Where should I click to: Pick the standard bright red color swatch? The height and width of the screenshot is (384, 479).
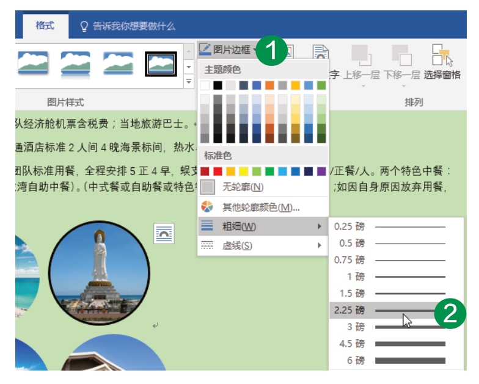click(x=218, y=171)
